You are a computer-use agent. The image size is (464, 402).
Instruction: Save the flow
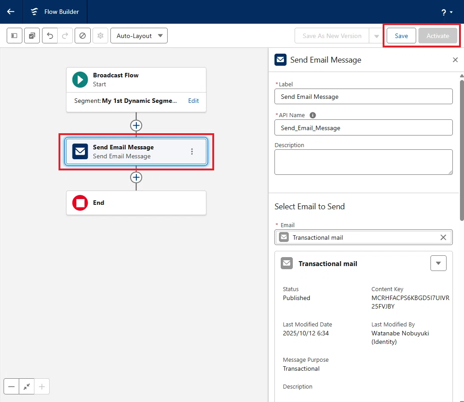tap(401, 35)
